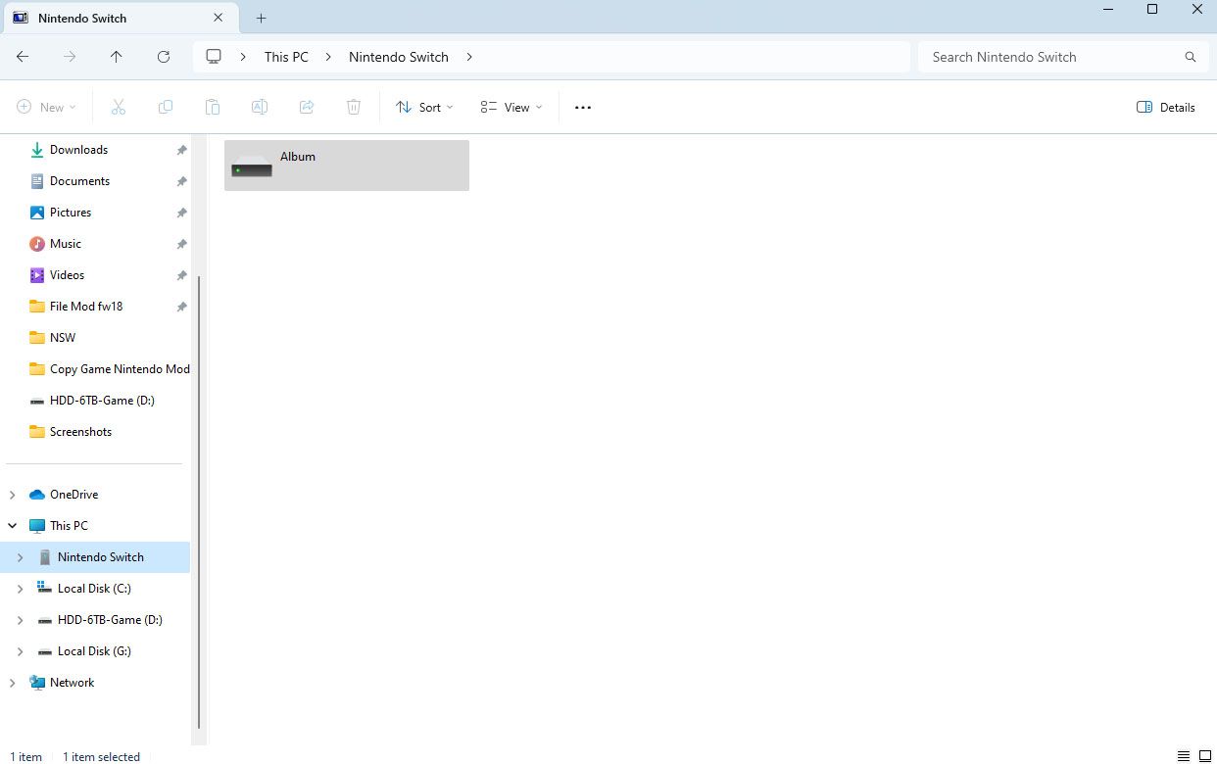Go up one level with up arrow

click(x=117, y=57)
